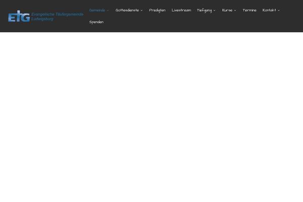Go to the Predigten page
This screenshot has height=202, width=303.
[x=157, y=11]
